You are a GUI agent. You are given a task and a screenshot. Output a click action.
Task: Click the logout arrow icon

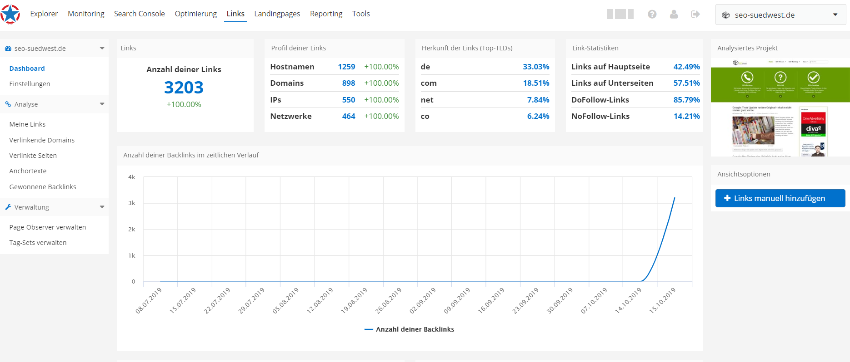pos(695,15)
